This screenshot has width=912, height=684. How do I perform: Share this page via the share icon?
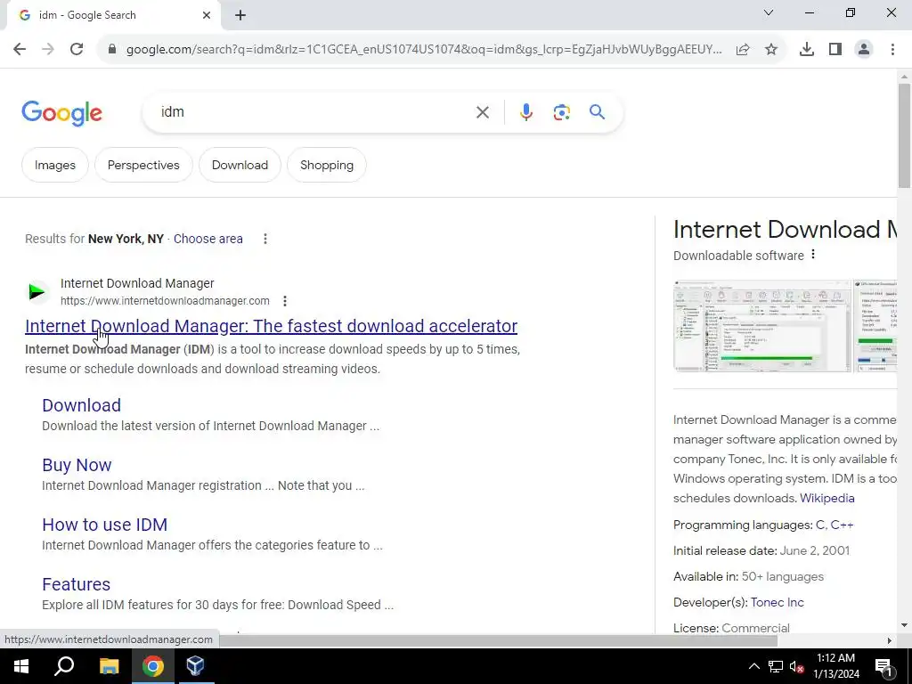(743, 50)
